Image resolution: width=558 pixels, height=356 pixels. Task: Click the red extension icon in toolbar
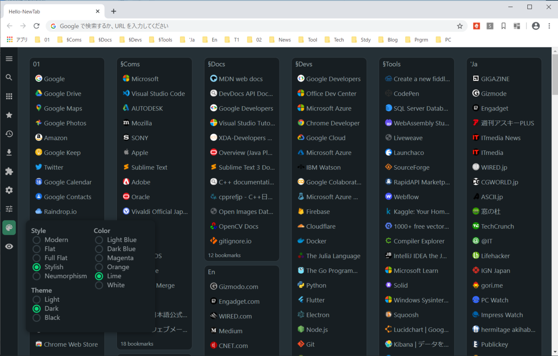[477, 26]
